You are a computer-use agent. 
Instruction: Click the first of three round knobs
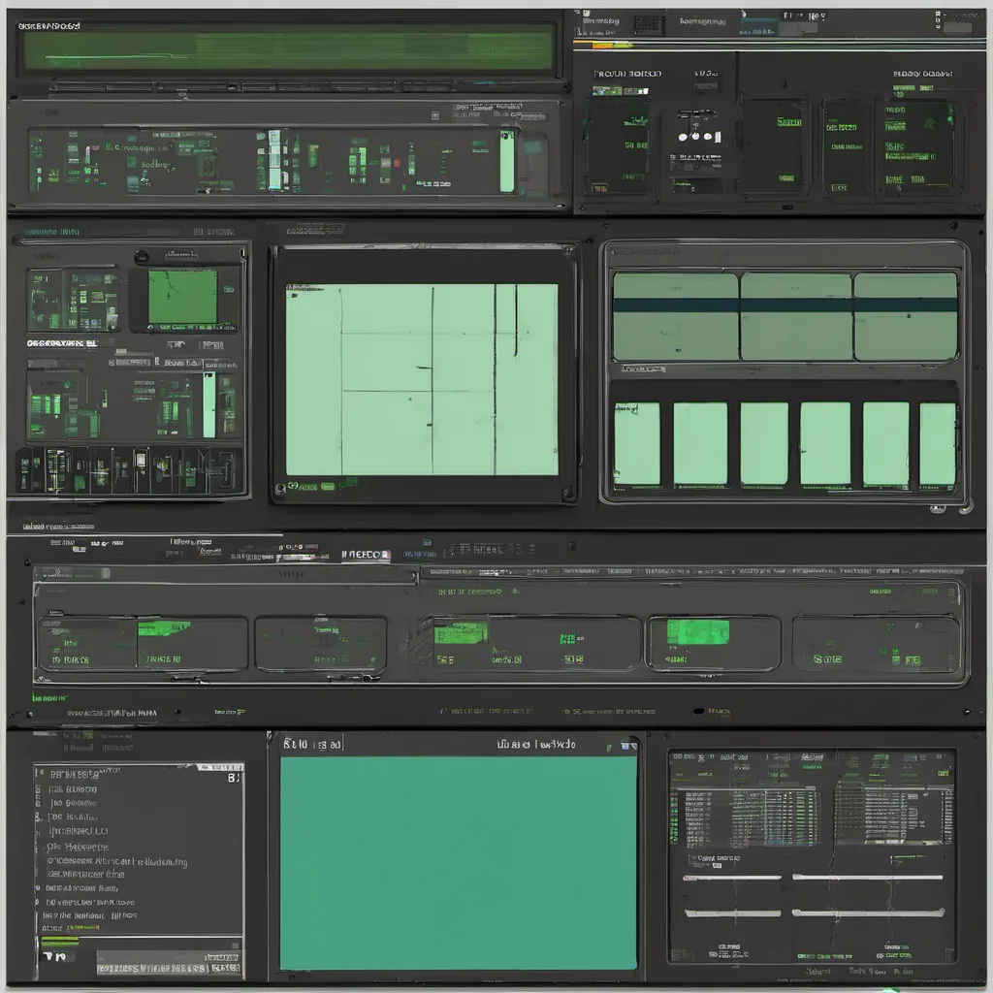click(683, 137)
